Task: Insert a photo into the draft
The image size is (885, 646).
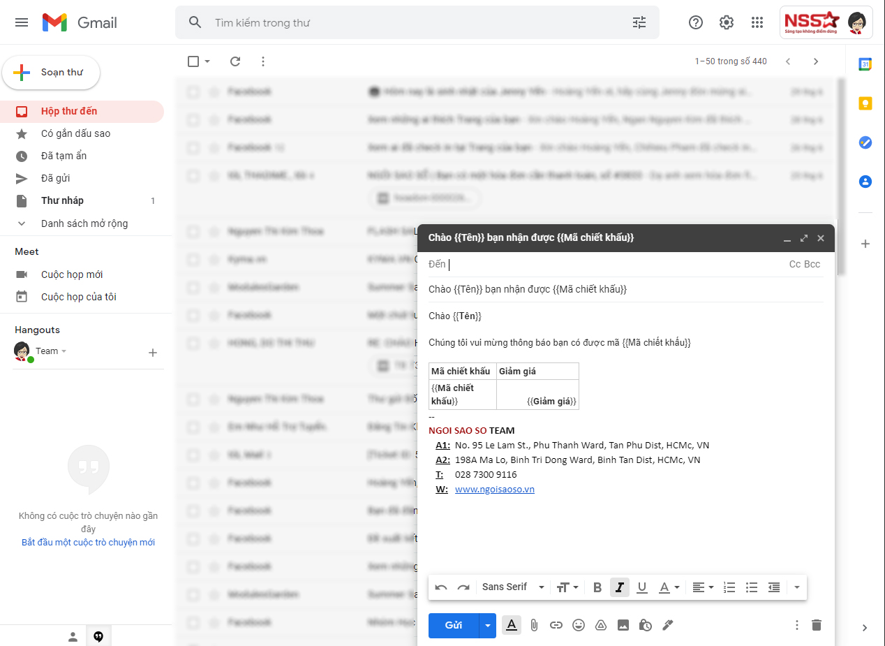Action: pos(623,625)
